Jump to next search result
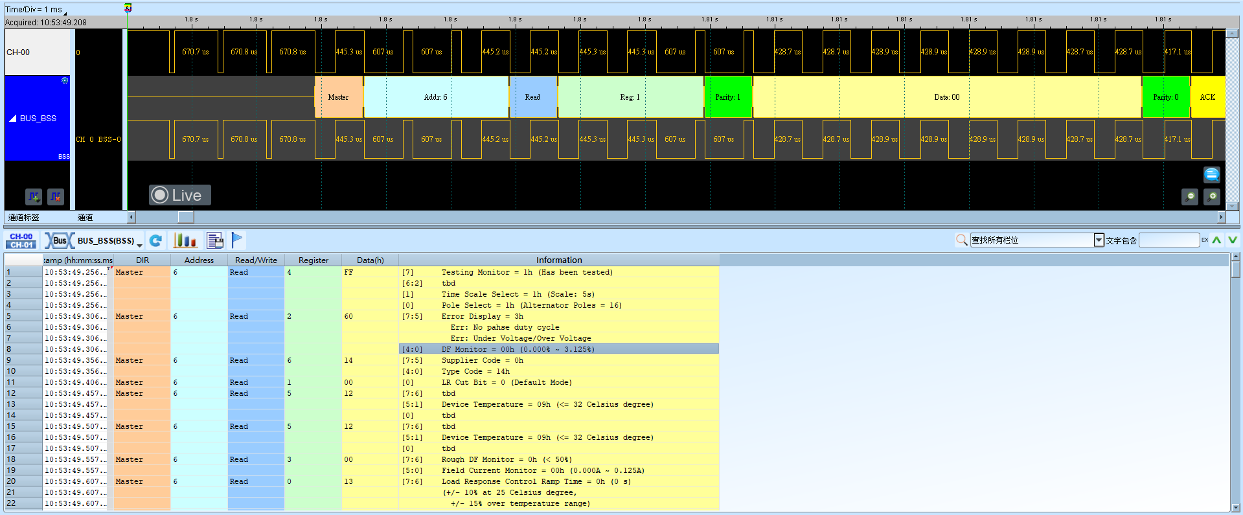1243x515 pixels. 1233,240
